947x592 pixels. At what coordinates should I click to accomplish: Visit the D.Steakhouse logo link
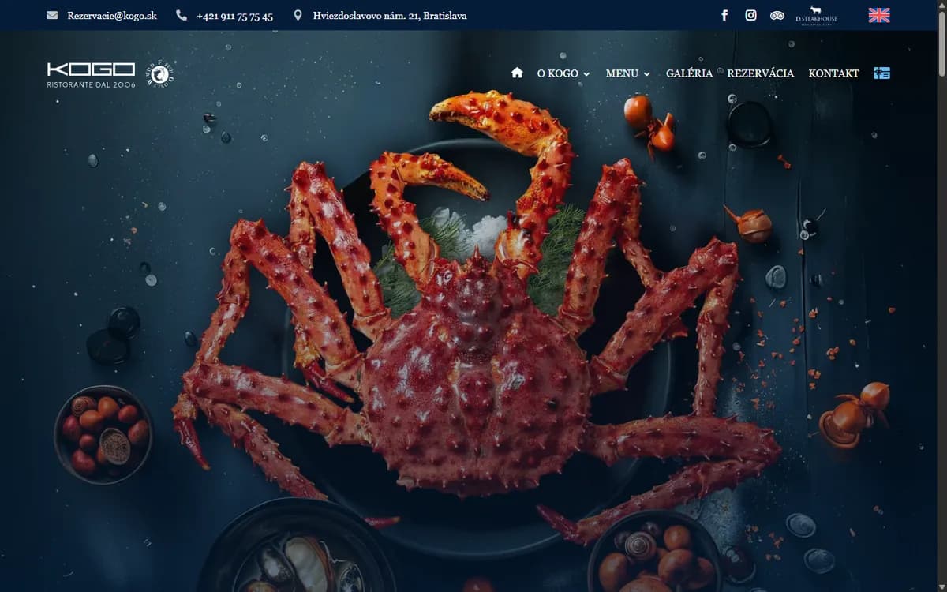(817, 15)
